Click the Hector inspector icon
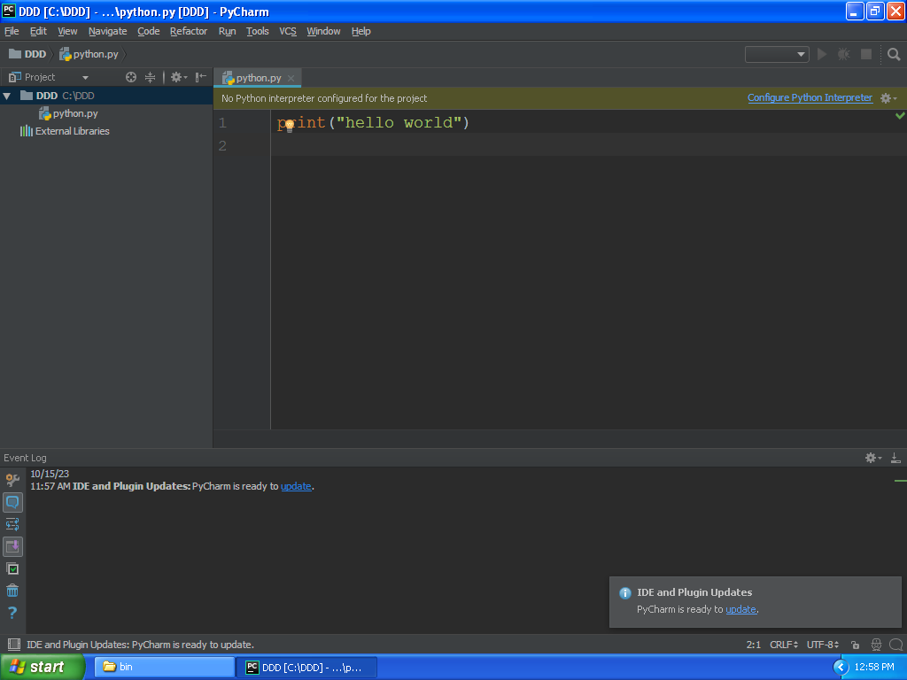 876,645
